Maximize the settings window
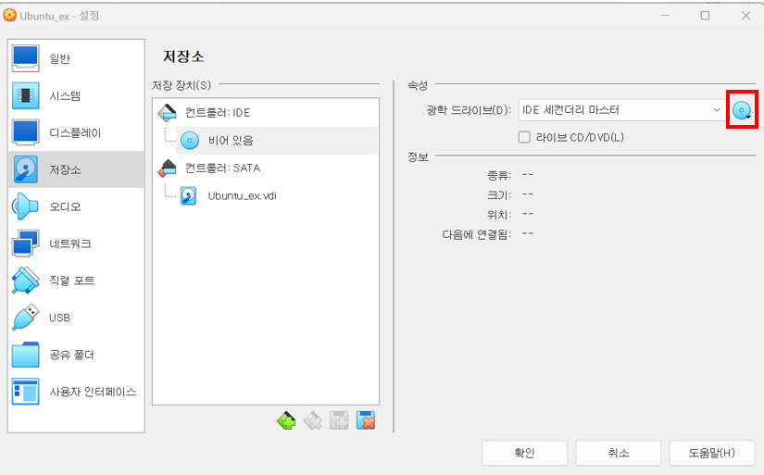The height and width of the screenshot is (475, 764). [705, 16]
